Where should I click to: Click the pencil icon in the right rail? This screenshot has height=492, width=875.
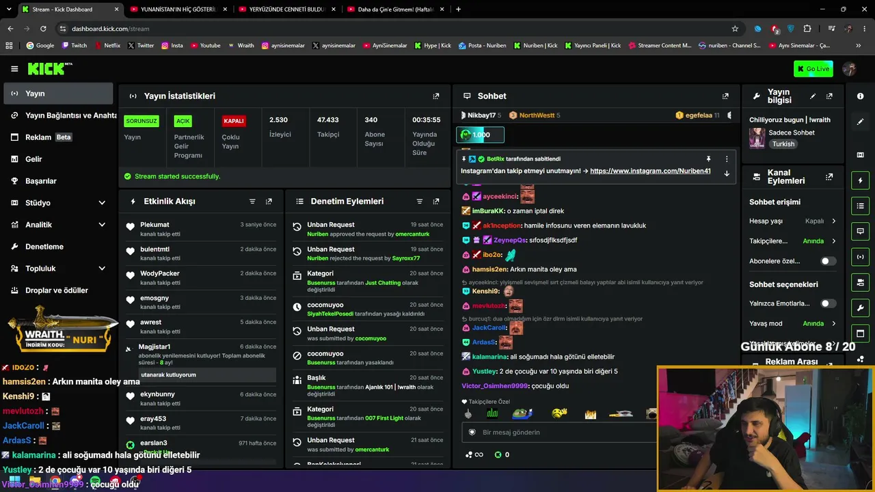tap(860, 122)
